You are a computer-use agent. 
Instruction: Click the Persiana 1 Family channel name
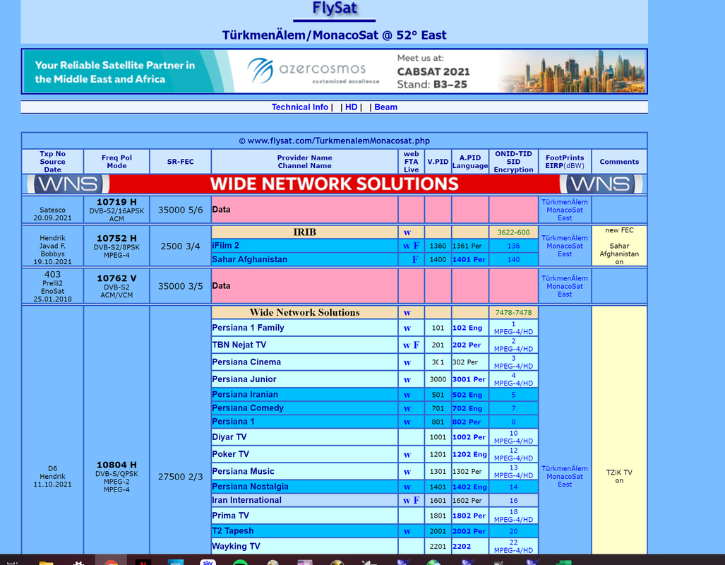click(x=248, y=328)
